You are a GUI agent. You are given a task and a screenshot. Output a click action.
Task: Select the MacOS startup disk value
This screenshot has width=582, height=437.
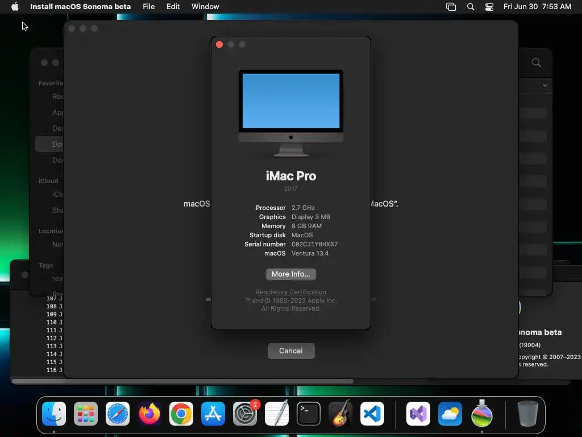pyautogui.click(x=302, y=235)
